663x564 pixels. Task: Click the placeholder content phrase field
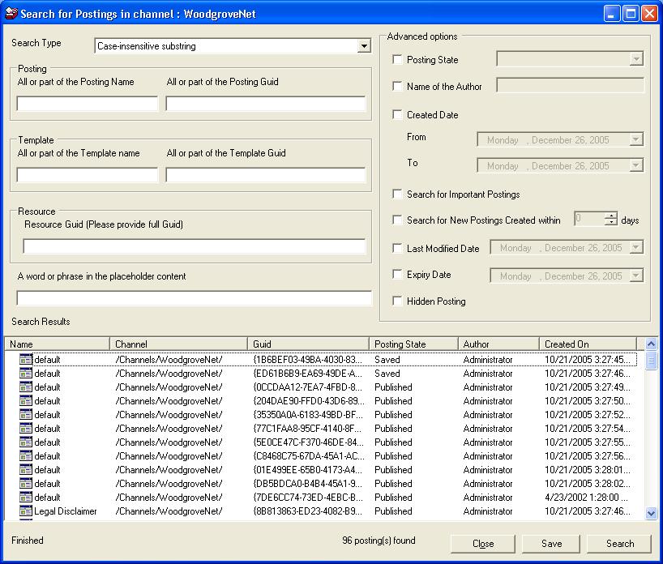[x=195, y=298]
